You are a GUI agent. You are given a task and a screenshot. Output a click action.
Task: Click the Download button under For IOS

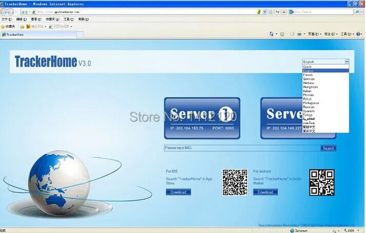(x=178, y=192)
